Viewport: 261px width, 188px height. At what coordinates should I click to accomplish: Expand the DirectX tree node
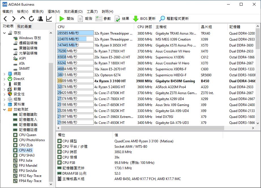(4, 79)
